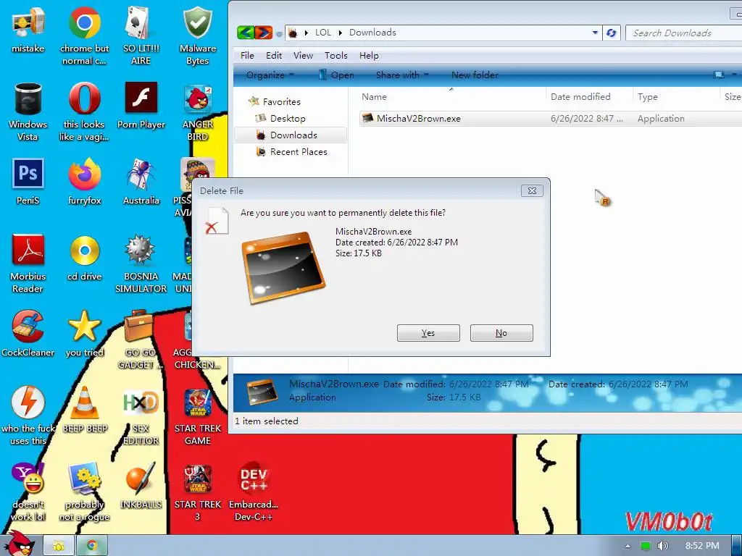Click the green Back arrow in Explorer

(x=246, y=33)
